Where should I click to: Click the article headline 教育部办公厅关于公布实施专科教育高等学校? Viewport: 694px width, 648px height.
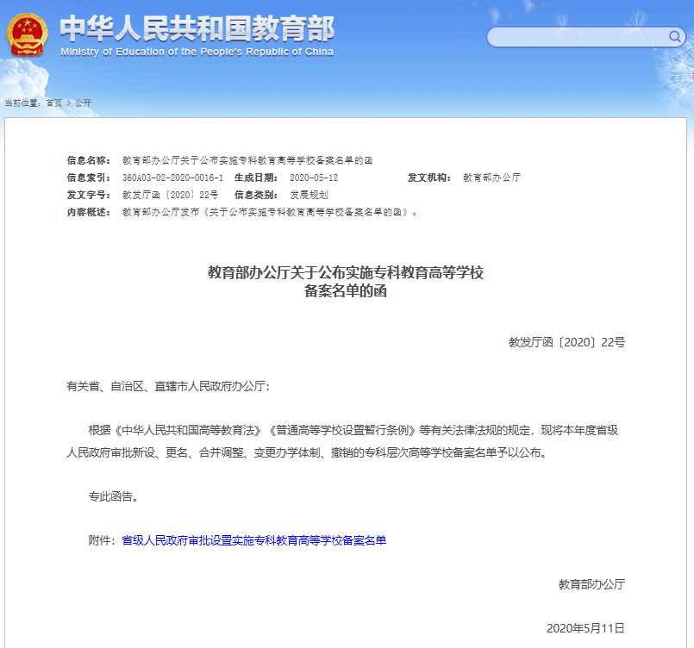click(346, 272)
